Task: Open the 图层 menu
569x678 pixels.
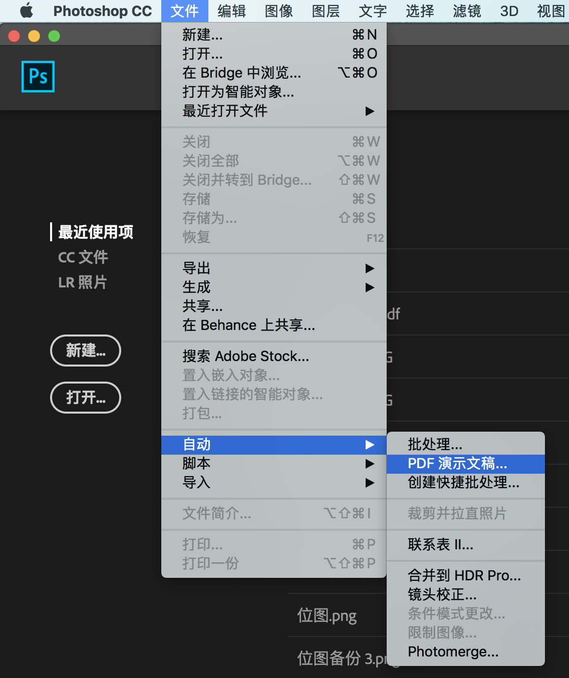Action: coord(326,11)
